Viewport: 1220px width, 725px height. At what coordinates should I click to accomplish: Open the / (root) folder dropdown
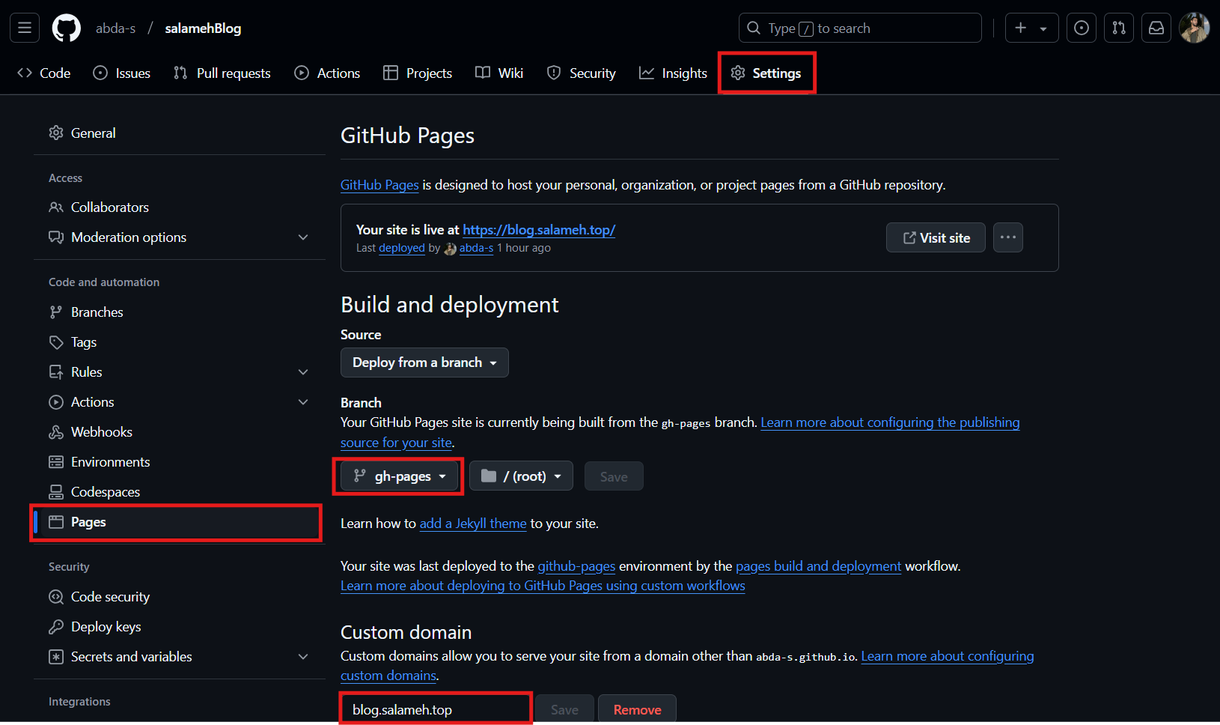(521, 476)
